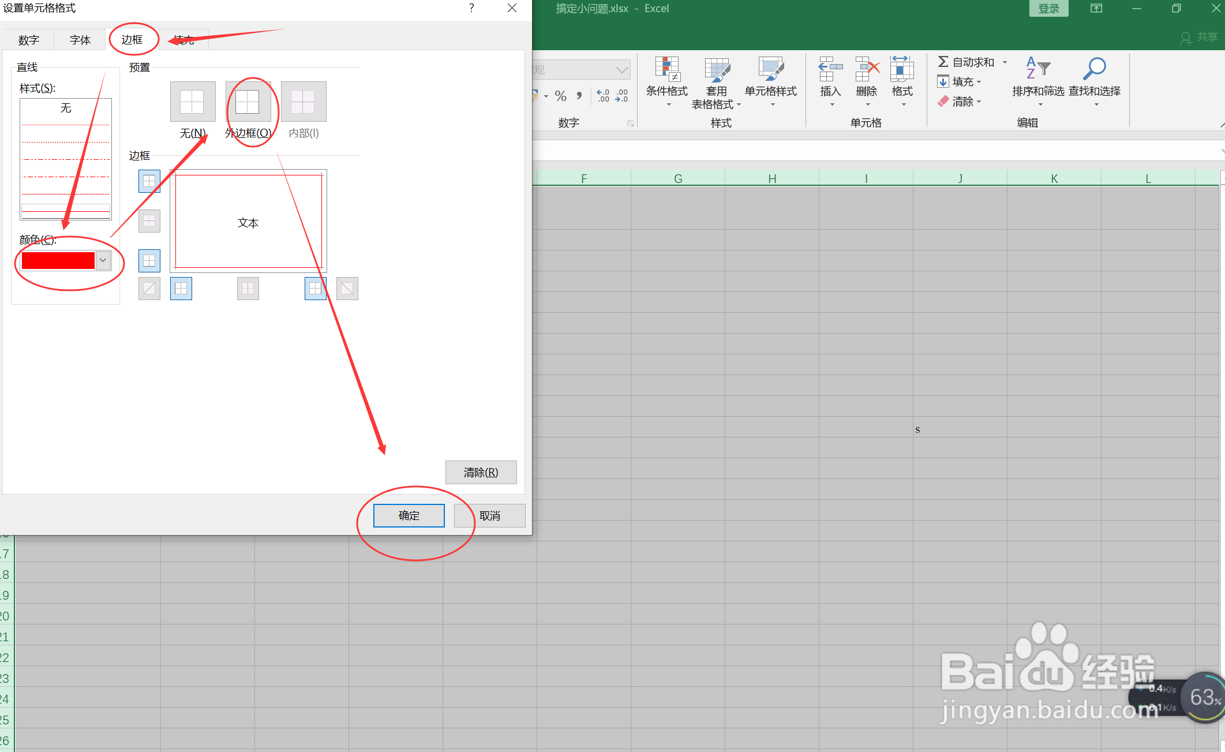Click the Clear button in dialog
The image size is (1225, 752).
[x=481, y=472]
